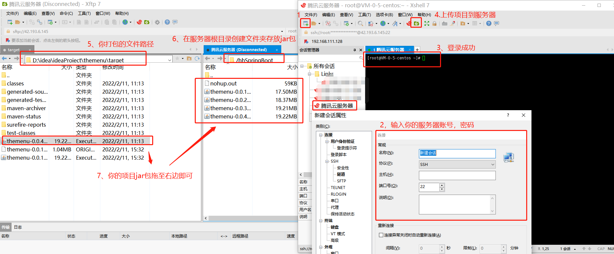Click the New Session icon in the Xshell toolbar
The image size is (614, 254).
[x=305, y=23]
